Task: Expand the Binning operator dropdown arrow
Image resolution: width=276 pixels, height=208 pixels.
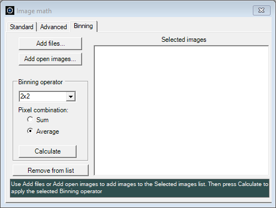Action: pyautogui.click(x=71, y=96)
